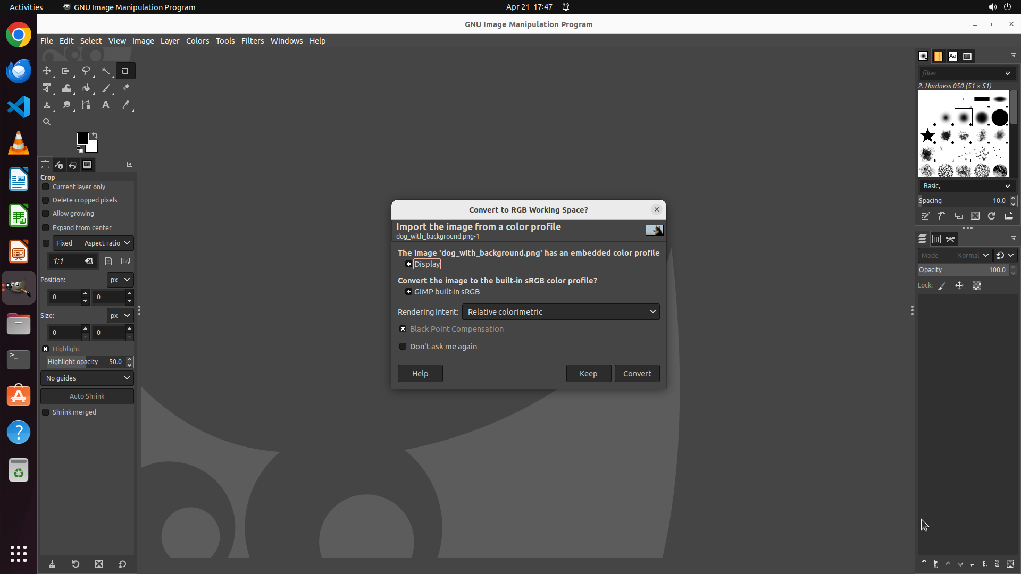
Task: Open the Rendering Intent dropdown
Action: pos(561,311)
